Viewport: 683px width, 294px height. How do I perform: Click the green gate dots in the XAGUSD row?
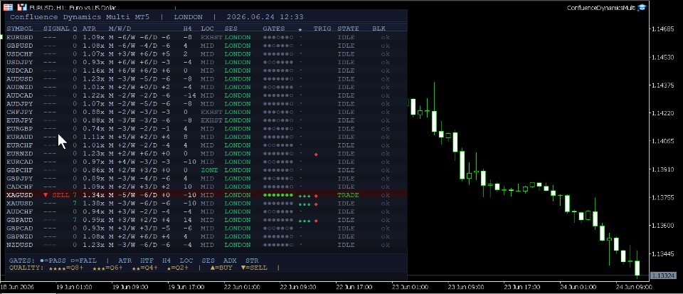278,195
